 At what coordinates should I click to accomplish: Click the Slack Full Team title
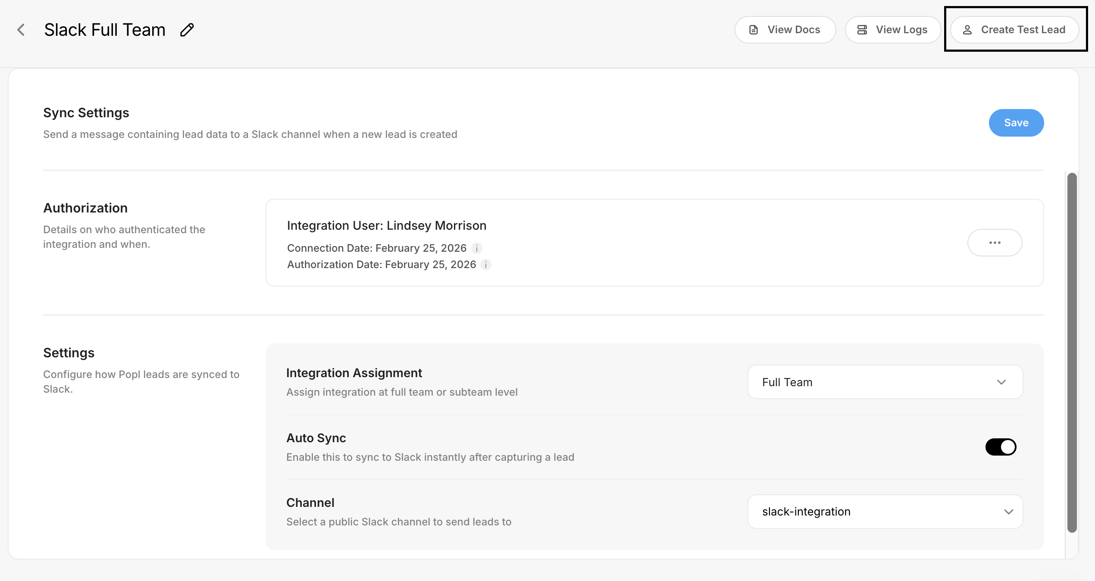(105, 30)
